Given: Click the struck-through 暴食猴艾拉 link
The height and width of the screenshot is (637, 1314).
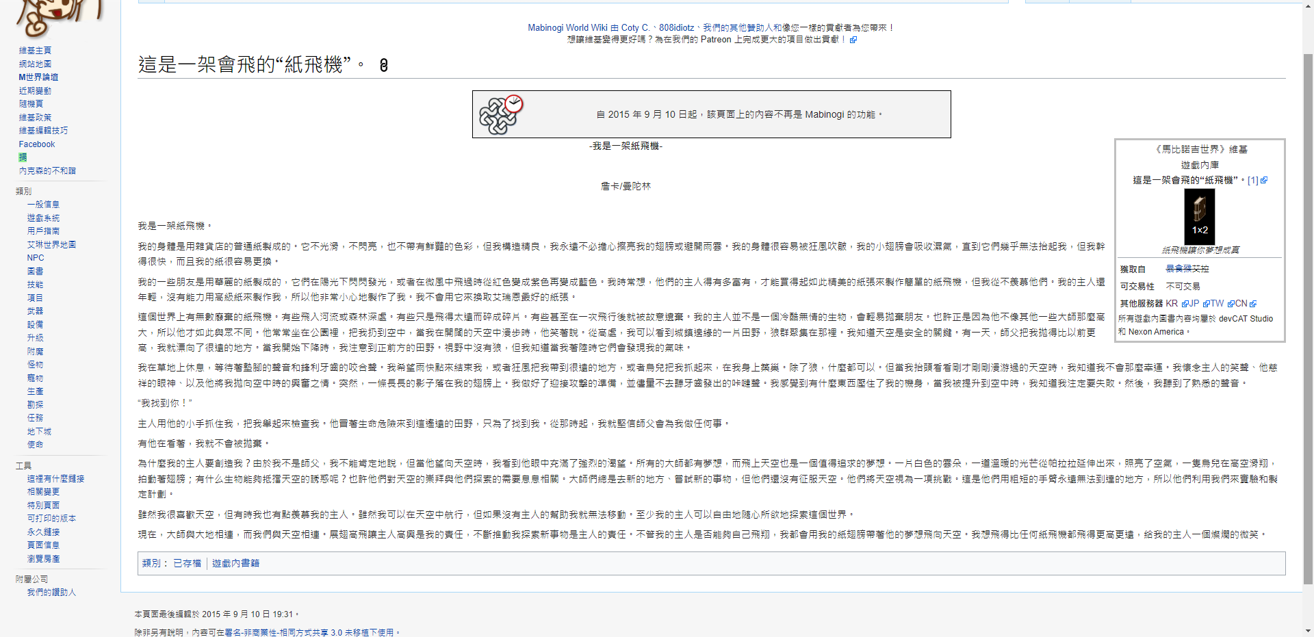Looking at the screenshot, I should pyautogui.click(x=1187, y=269).
